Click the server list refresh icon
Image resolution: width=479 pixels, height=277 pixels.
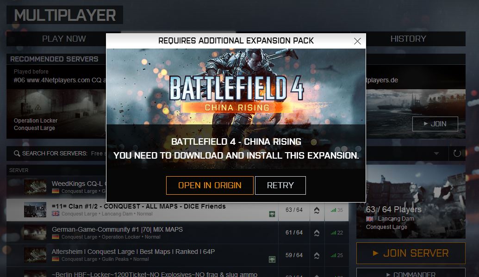pyautogui.click(x=457, y=154)
